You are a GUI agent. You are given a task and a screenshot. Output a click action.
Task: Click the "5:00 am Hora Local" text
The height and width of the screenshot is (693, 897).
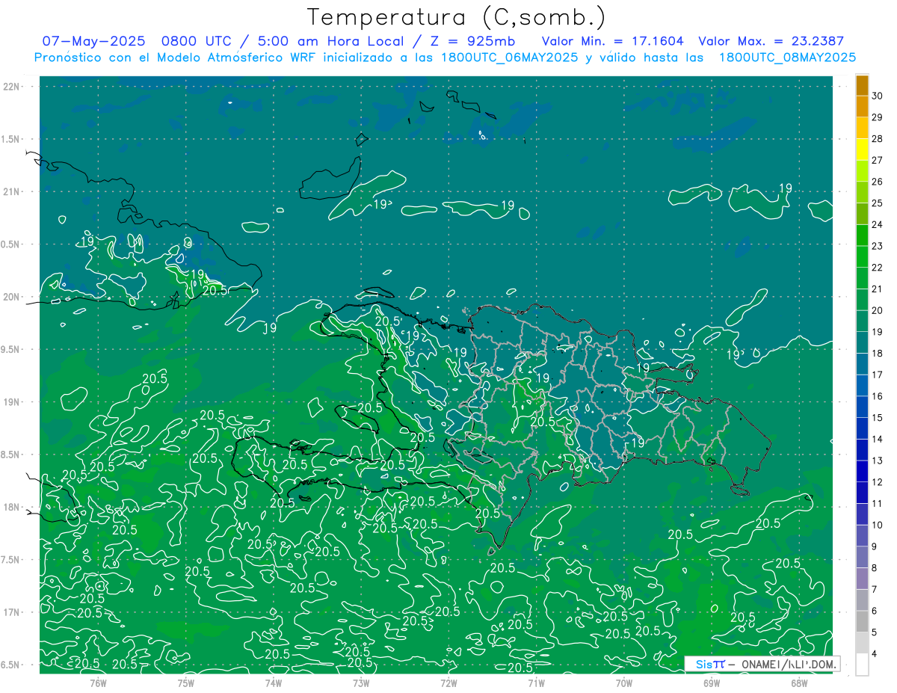pyautogui.click(x=333, y=41)
